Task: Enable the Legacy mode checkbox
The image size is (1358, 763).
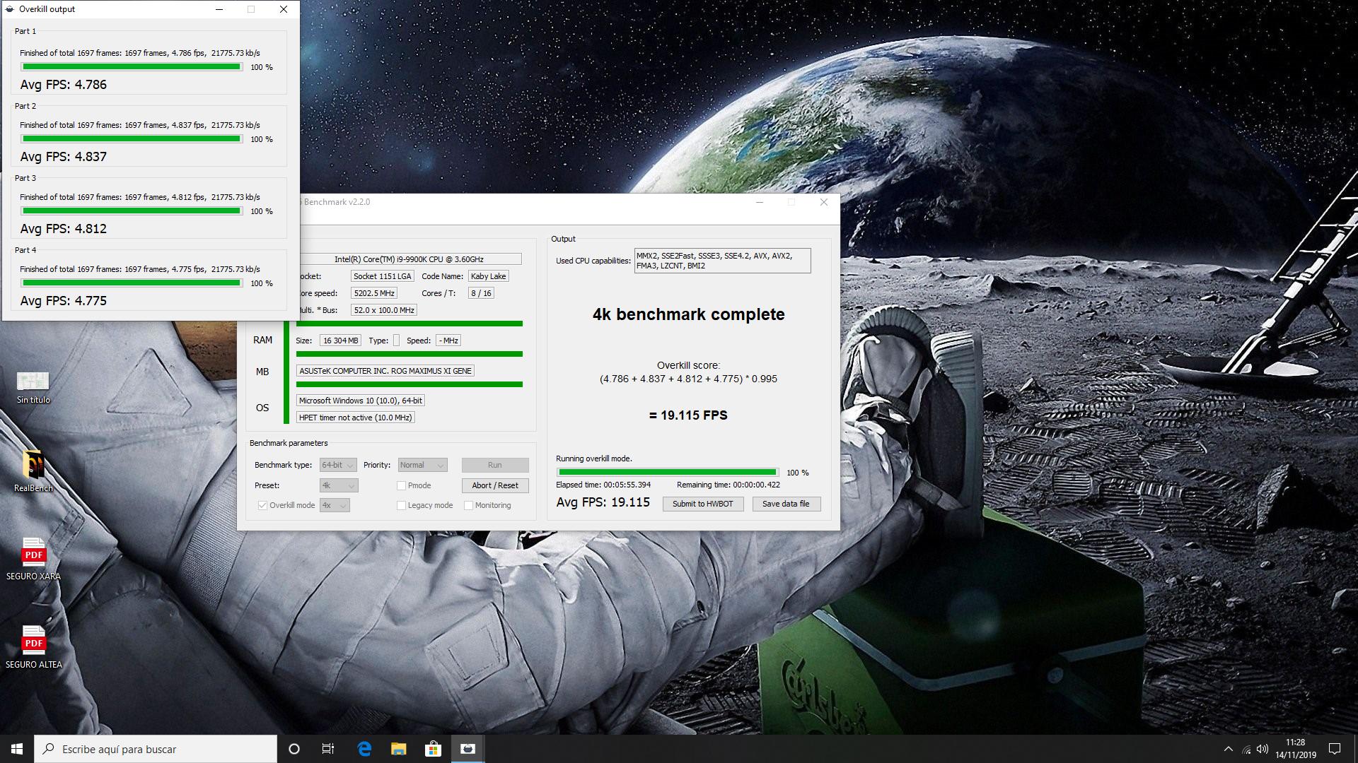Action: [401, 505]
